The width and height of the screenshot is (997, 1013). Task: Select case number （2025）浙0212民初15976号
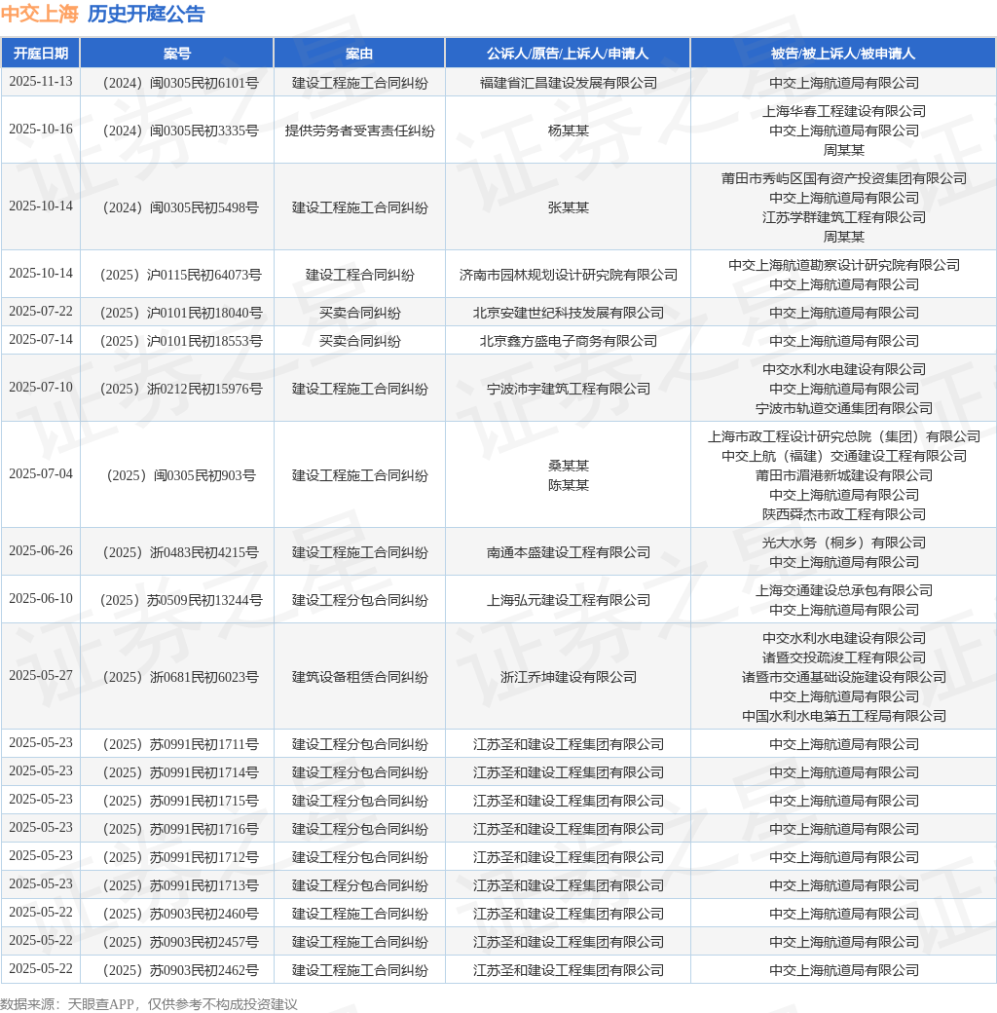pyautogui.click(x=177, y=389)
